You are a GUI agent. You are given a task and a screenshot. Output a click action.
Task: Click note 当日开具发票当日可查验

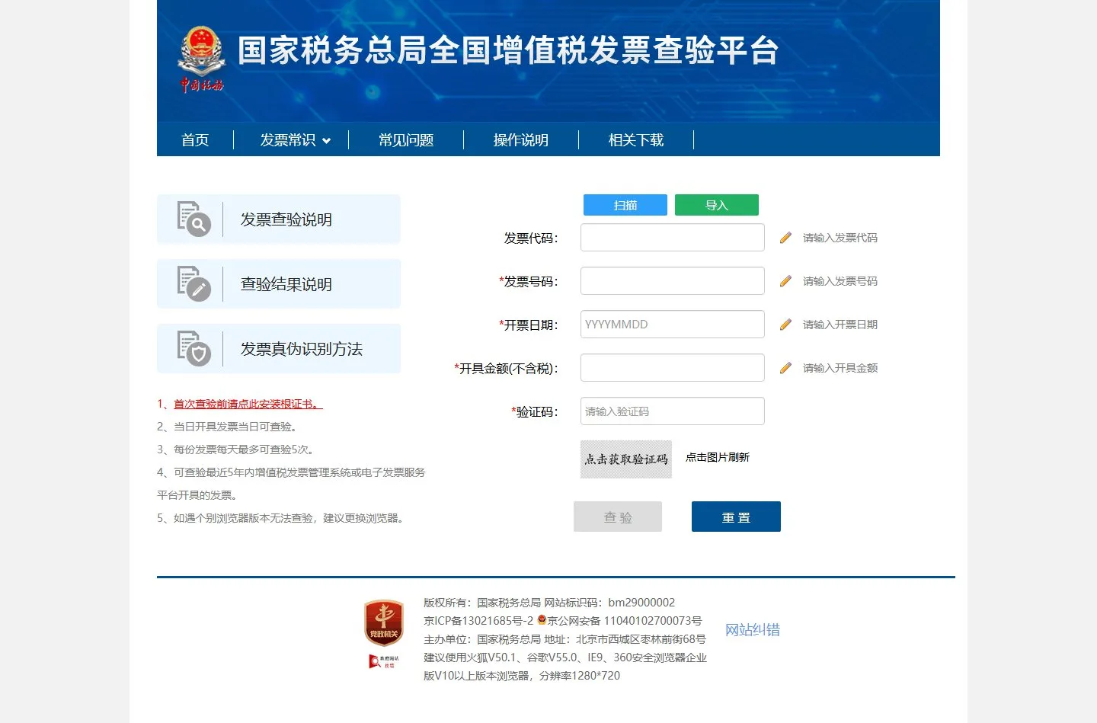[235, 427]
